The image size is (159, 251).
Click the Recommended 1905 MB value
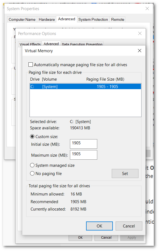(x=78, y=202)
